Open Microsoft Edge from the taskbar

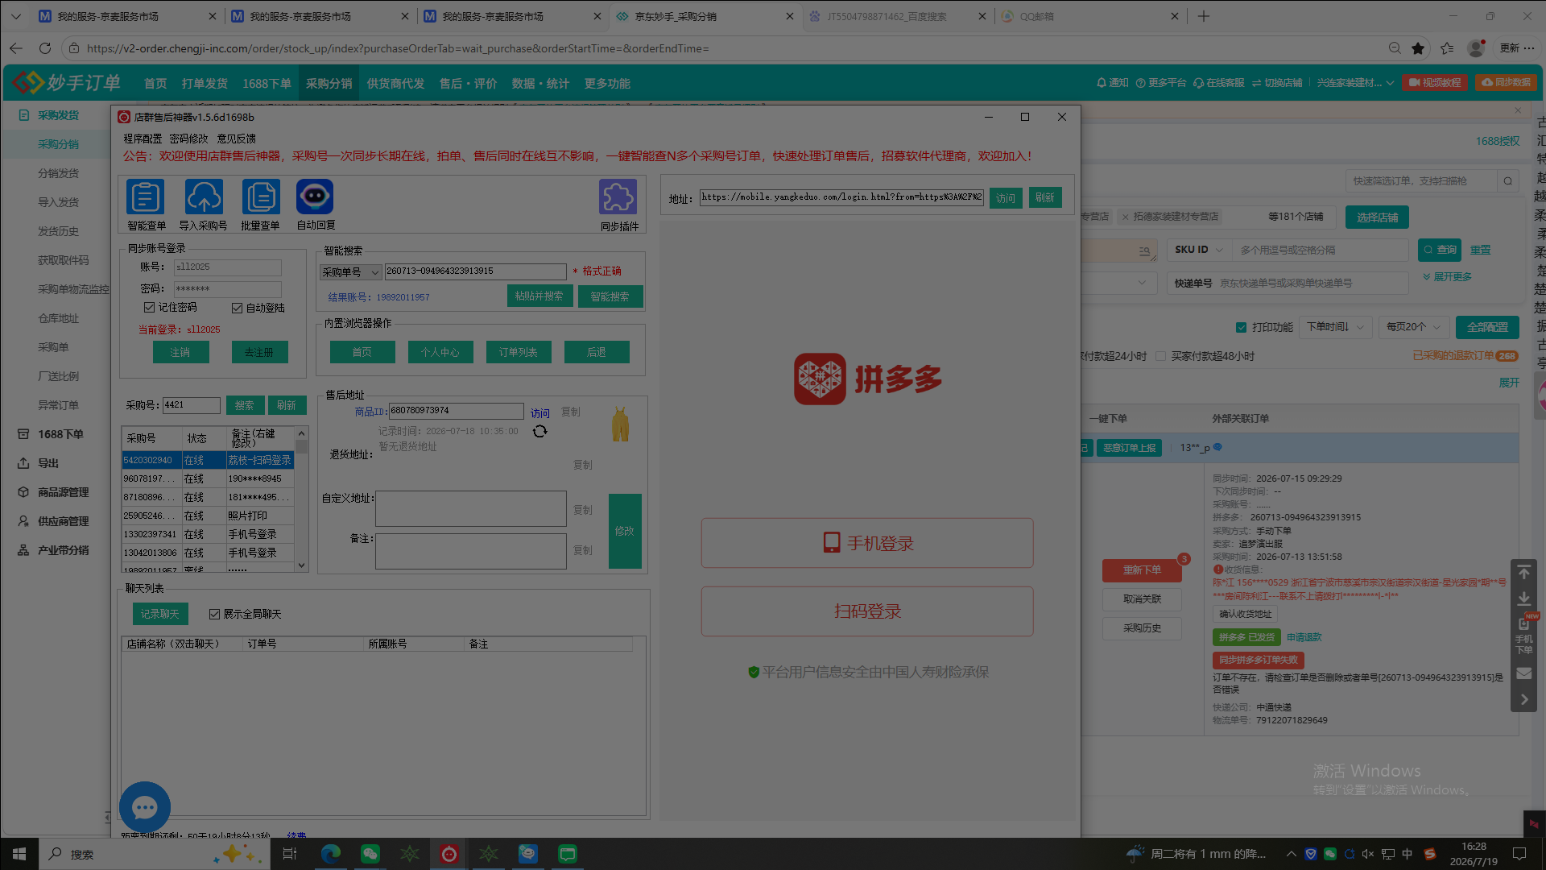331,854
